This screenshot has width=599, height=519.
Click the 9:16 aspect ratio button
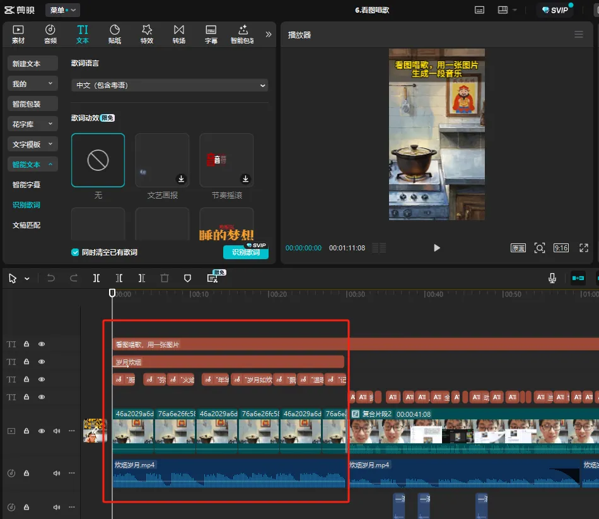(561, 248)
